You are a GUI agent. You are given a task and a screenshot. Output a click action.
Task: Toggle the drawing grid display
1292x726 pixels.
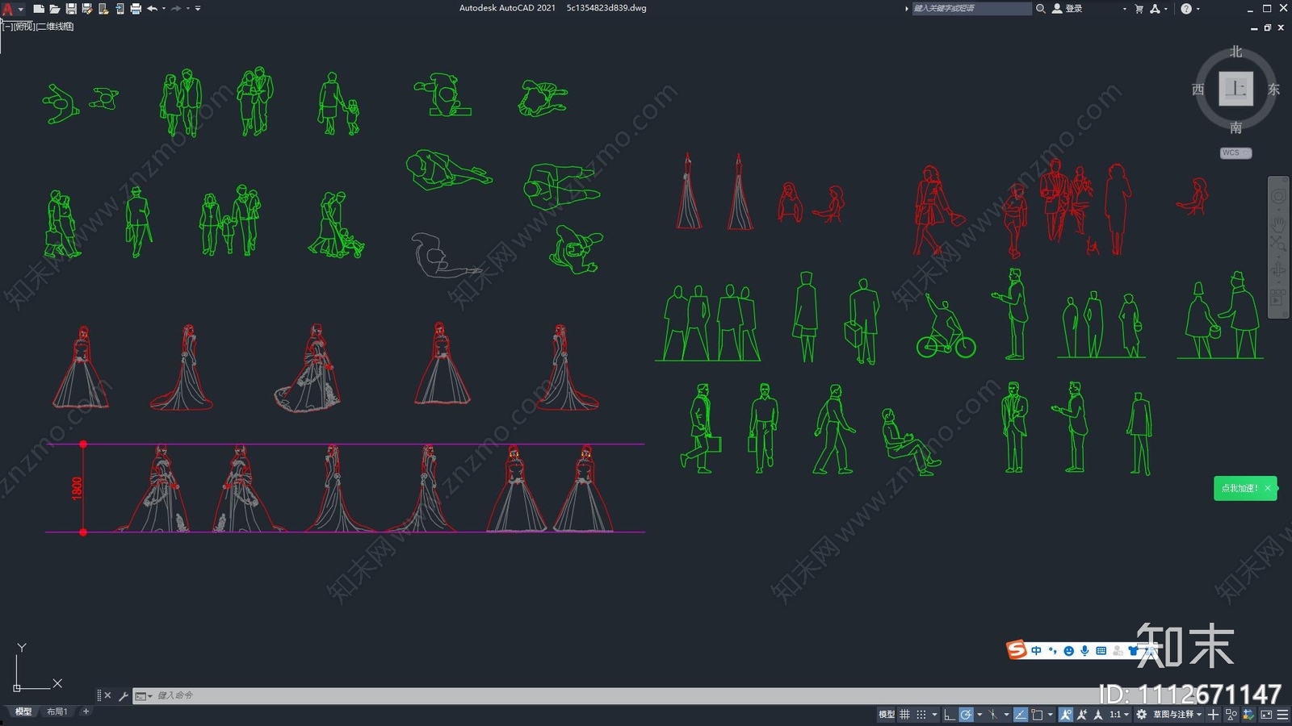[904, 715]
